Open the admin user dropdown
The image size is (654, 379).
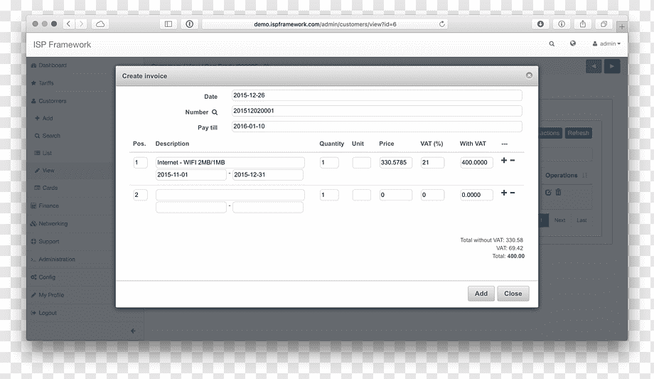[x=606, y=44]
